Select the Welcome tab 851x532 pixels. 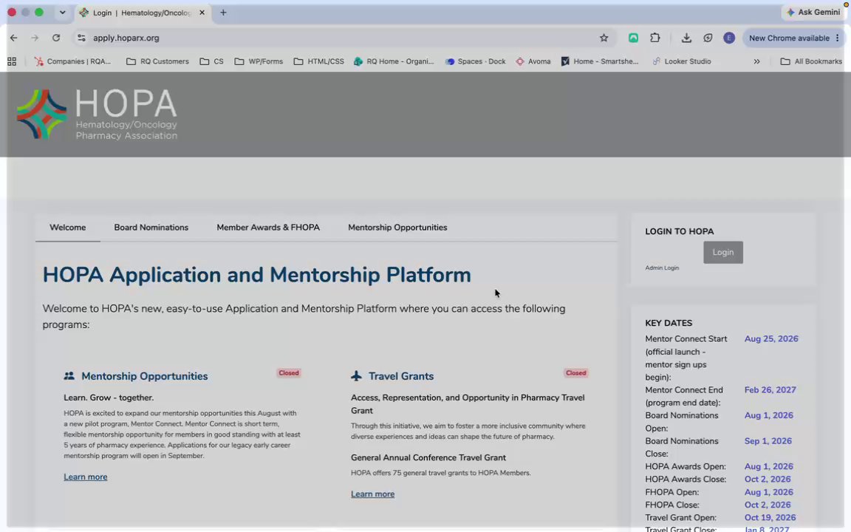(x=68, y=228)
